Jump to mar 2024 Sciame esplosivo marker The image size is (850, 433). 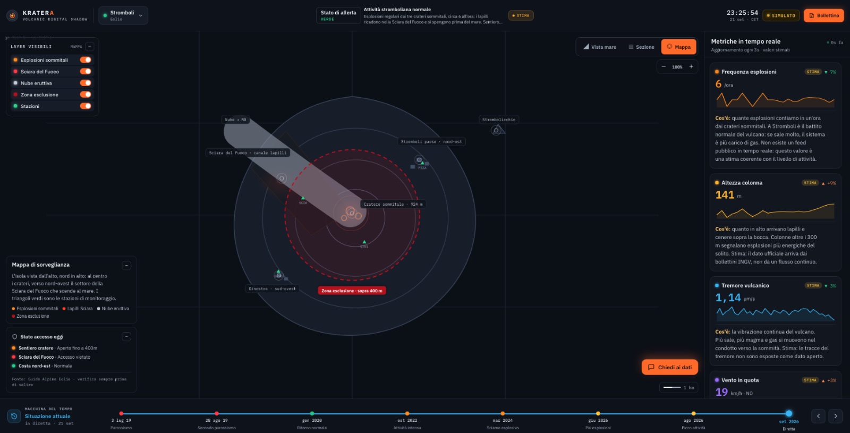click(x=503, y=413)
